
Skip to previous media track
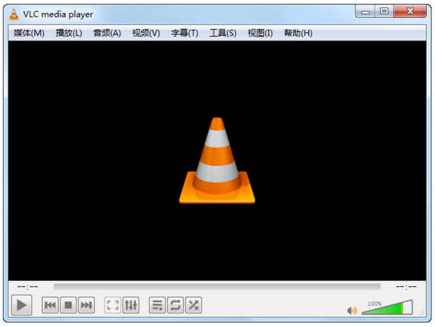click(50, 305)
